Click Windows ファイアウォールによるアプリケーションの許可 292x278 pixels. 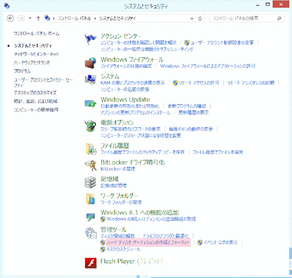[x=208, y=66]
